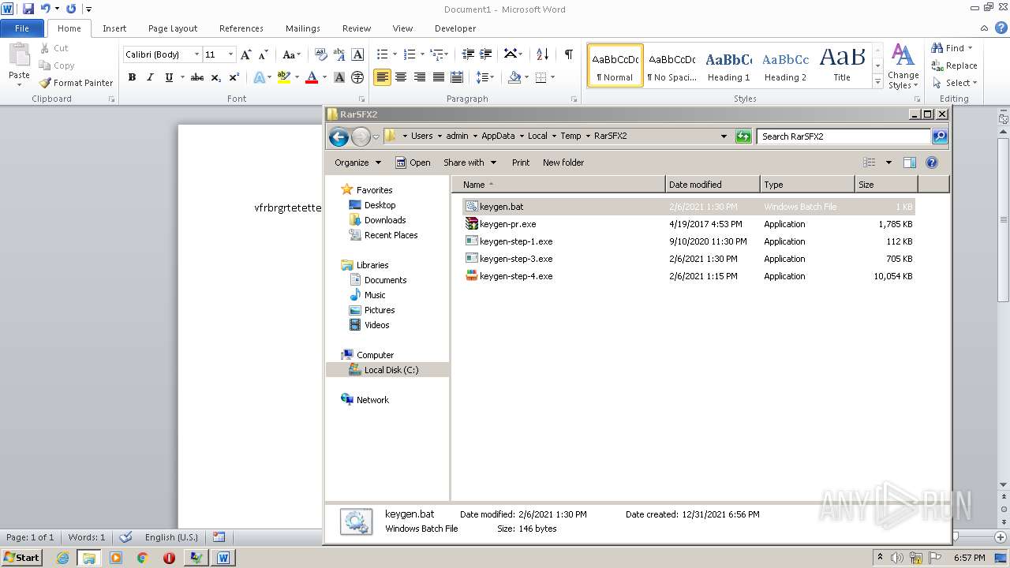
Task: Open the Organize dropdown menu
Action: tap(357, 163)
